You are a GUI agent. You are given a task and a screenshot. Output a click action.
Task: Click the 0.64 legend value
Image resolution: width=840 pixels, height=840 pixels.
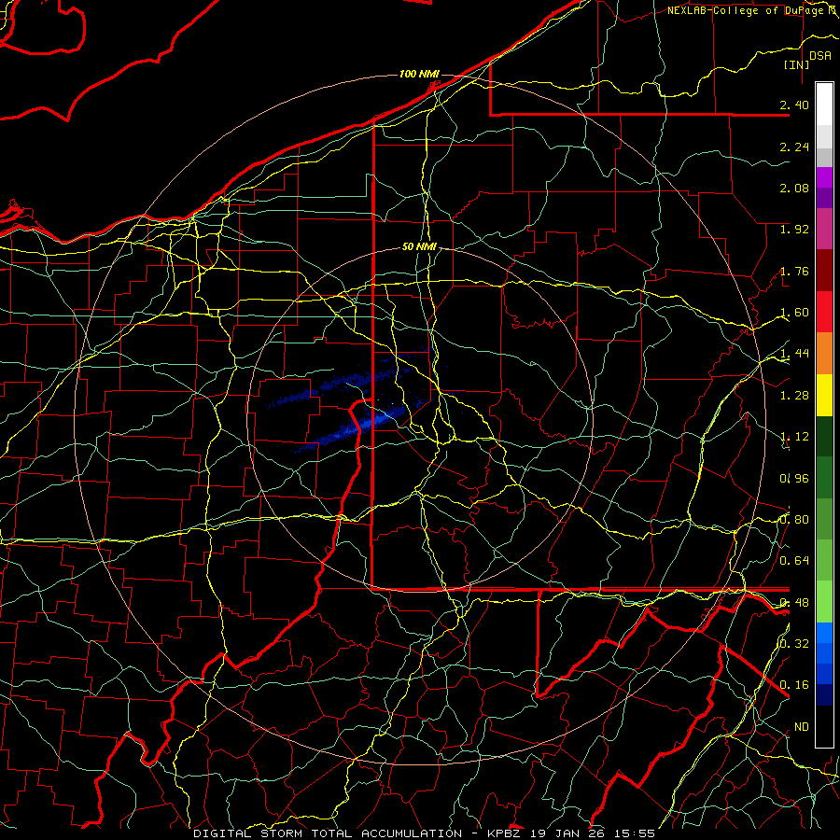pos(794,561)
